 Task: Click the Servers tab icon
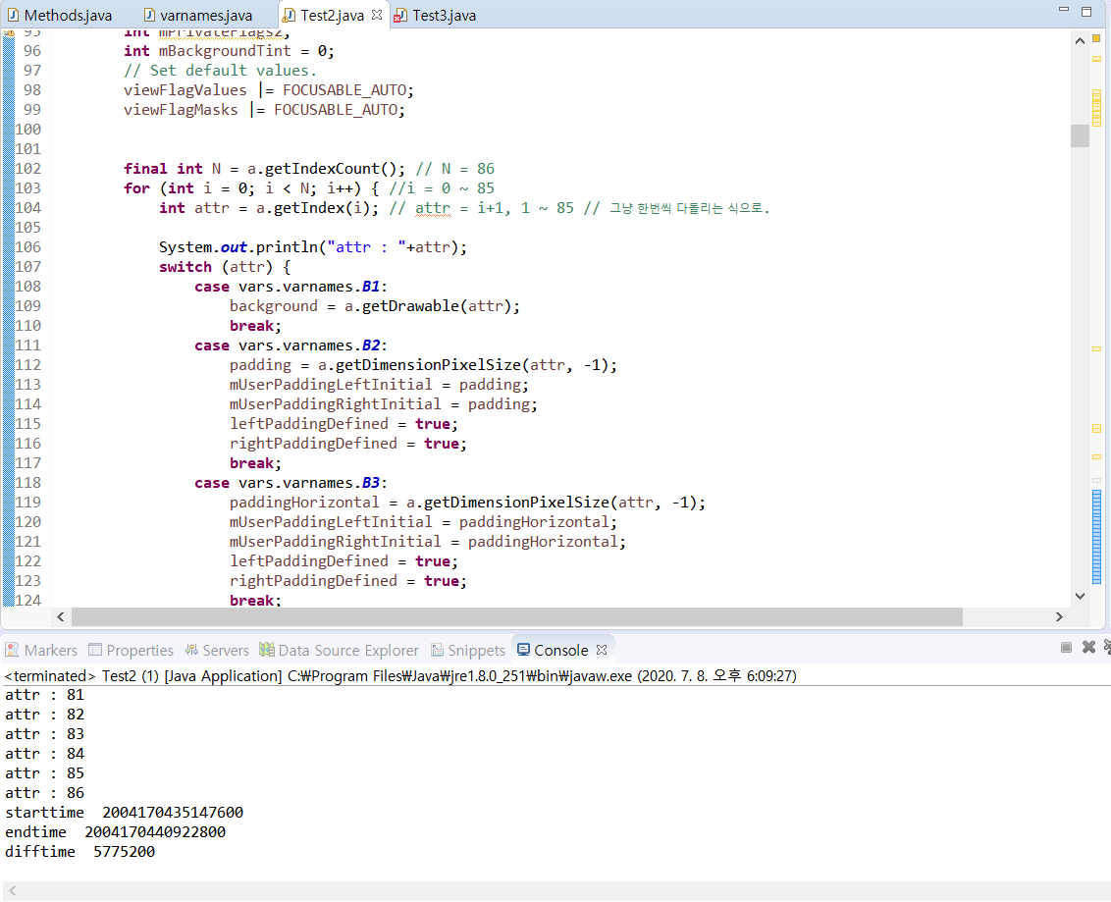click(191, 650)
